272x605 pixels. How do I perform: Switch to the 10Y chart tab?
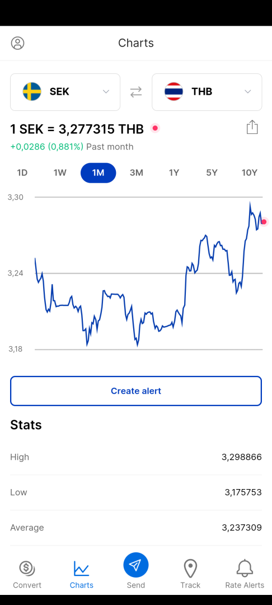249,173
